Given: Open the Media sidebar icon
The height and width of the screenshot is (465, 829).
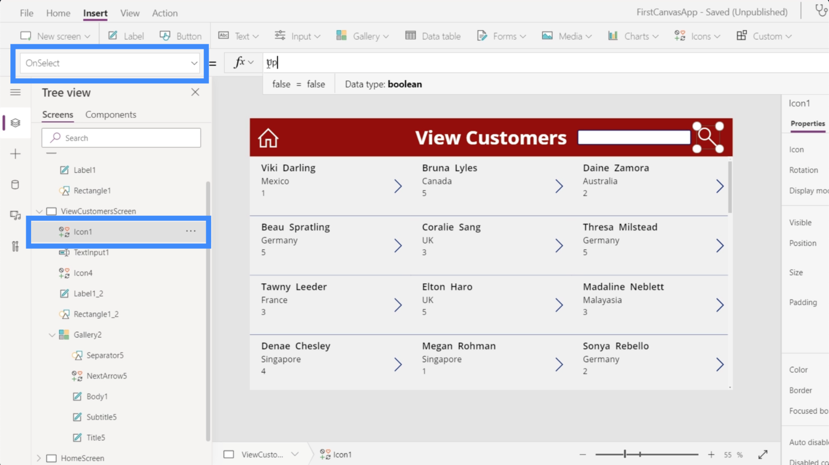Looking at the screenshot, I should [15, 215].
